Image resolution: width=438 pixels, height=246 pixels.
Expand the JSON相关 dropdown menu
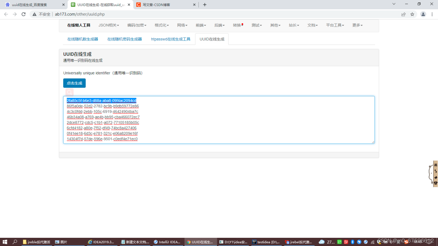coord(109,25)
